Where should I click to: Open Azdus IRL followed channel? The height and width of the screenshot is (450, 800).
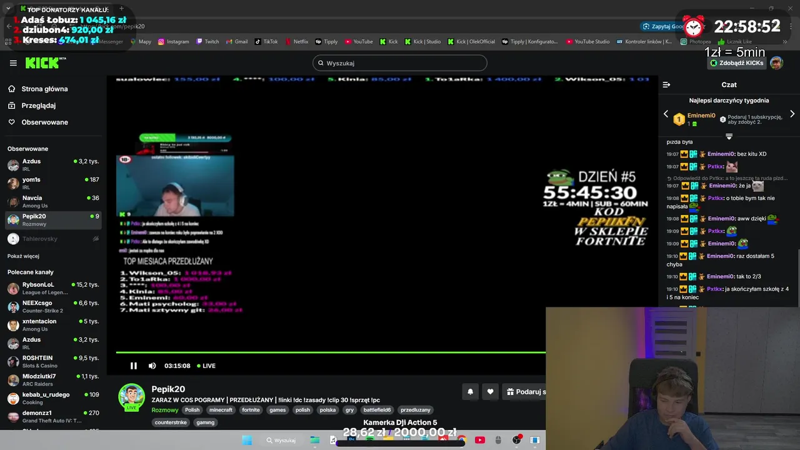tap(53, 165)
